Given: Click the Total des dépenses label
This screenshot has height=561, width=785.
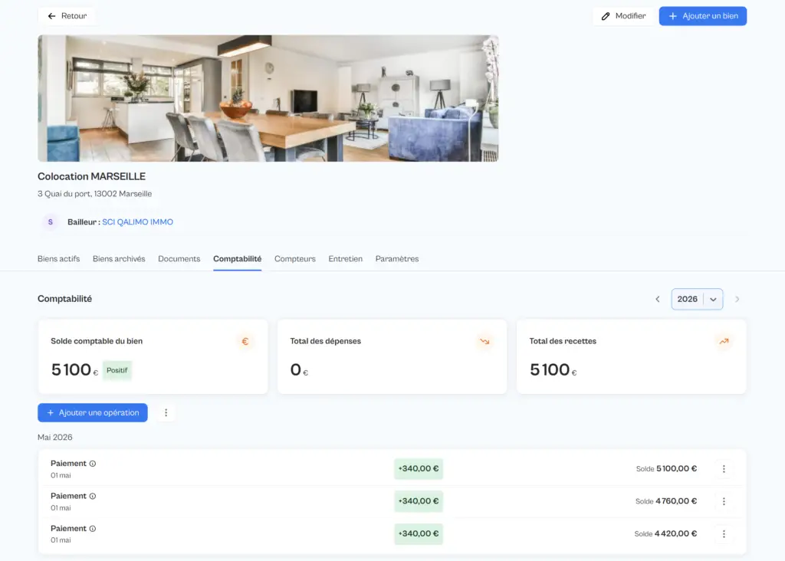Looking at the screenshot, I should (x=325, y=341).
